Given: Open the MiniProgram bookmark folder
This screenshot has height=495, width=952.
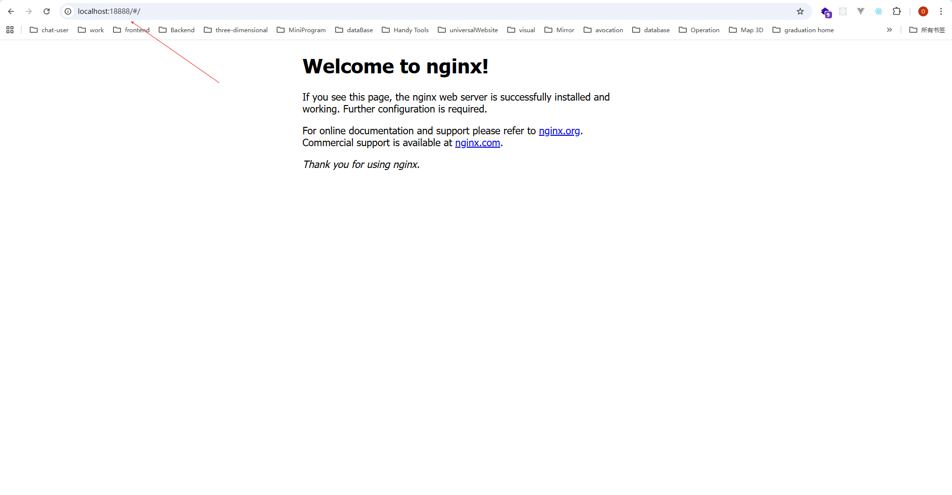Looking at the screenshot, I should point(301,30).
